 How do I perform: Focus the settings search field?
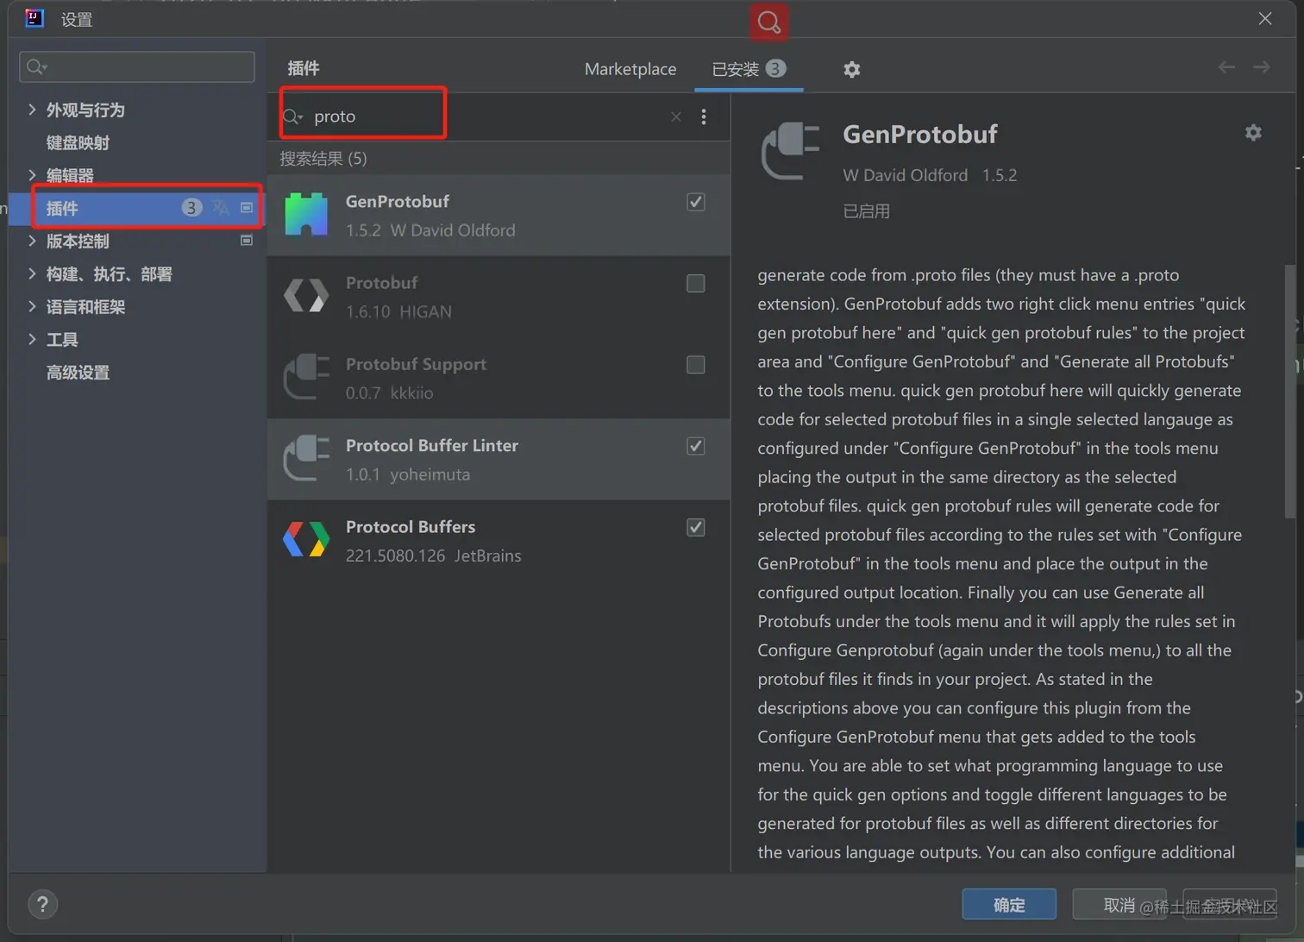[x=137, y=66]
